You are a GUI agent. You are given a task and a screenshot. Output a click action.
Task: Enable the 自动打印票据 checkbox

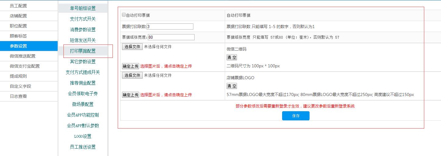click(x=124, y=15)
